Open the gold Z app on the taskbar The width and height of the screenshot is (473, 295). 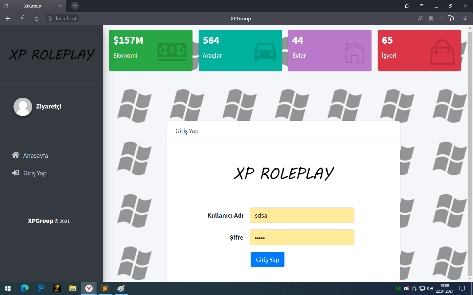(x=56, y=288)
